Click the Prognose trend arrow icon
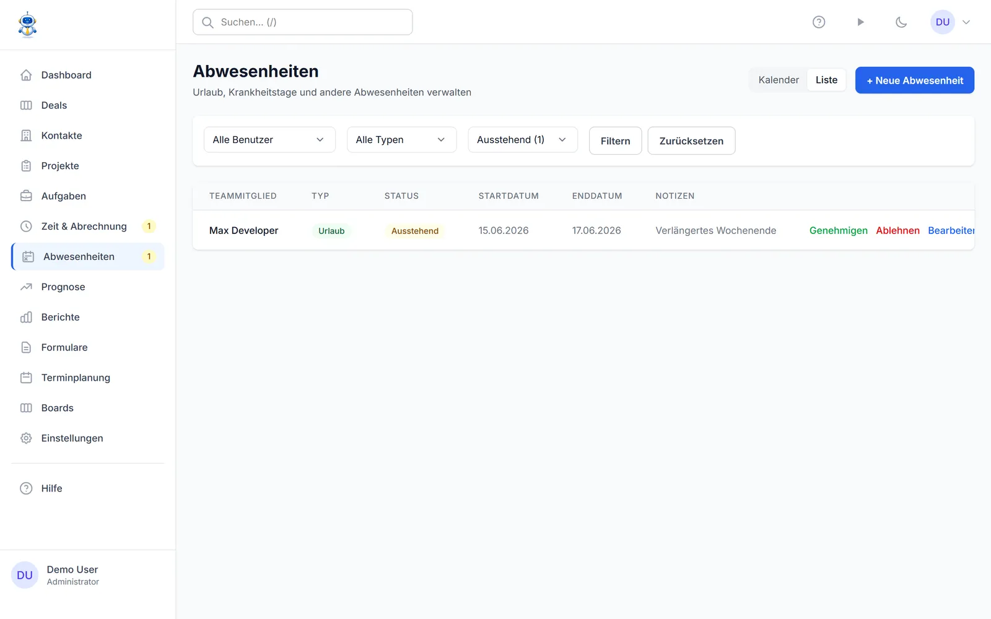The height and width of the screenshot is (619, 991). point(26,287)
